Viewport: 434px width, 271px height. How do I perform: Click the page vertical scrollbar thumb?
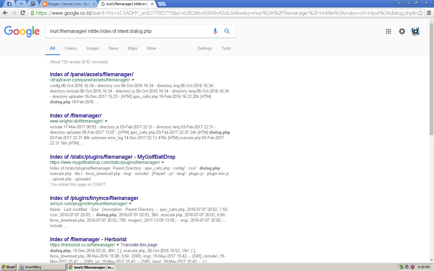(x=432, y=79)
